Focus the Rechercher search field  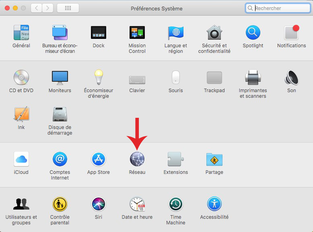coord(278,8)
